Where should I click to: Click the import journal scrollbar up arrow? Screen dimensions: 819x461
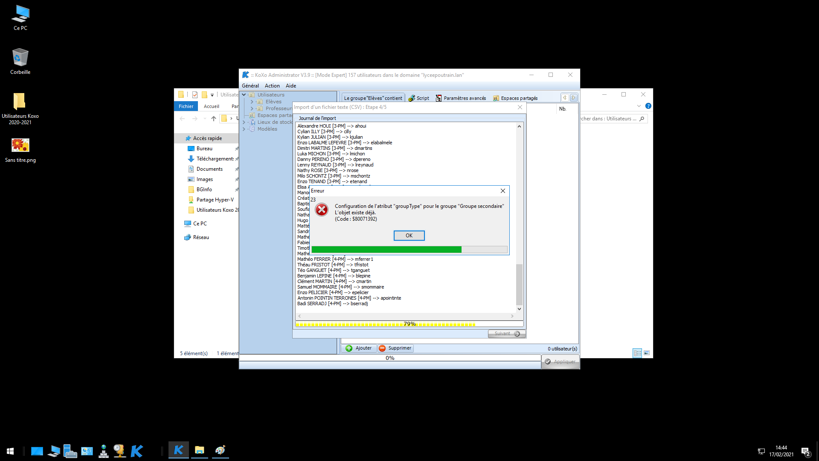tap(519, 126)
